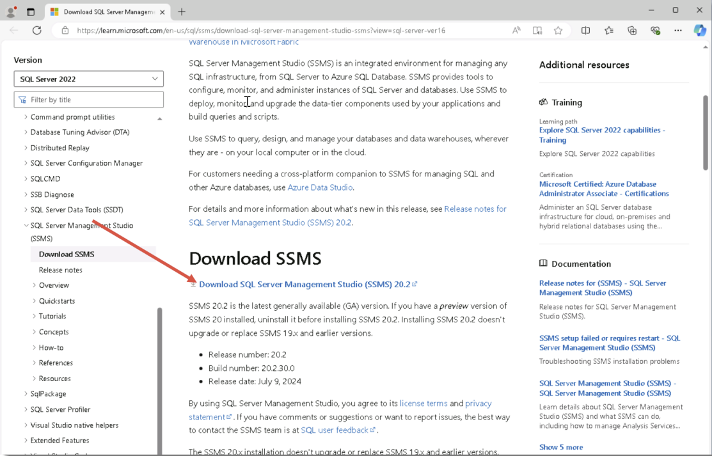Activate Read aloud icon in address bar
Viewport: 712px width, 456px height.
click(x=516, y=31)
